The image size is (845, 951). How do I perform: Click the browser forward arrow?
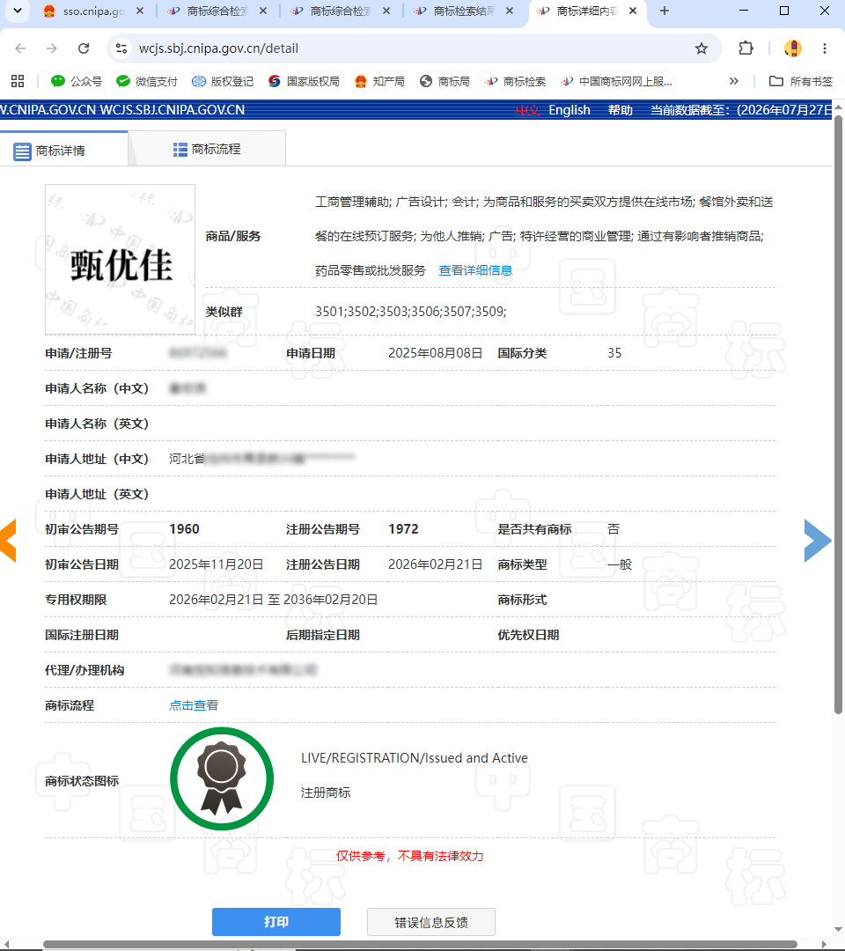(x=52, y=48)
